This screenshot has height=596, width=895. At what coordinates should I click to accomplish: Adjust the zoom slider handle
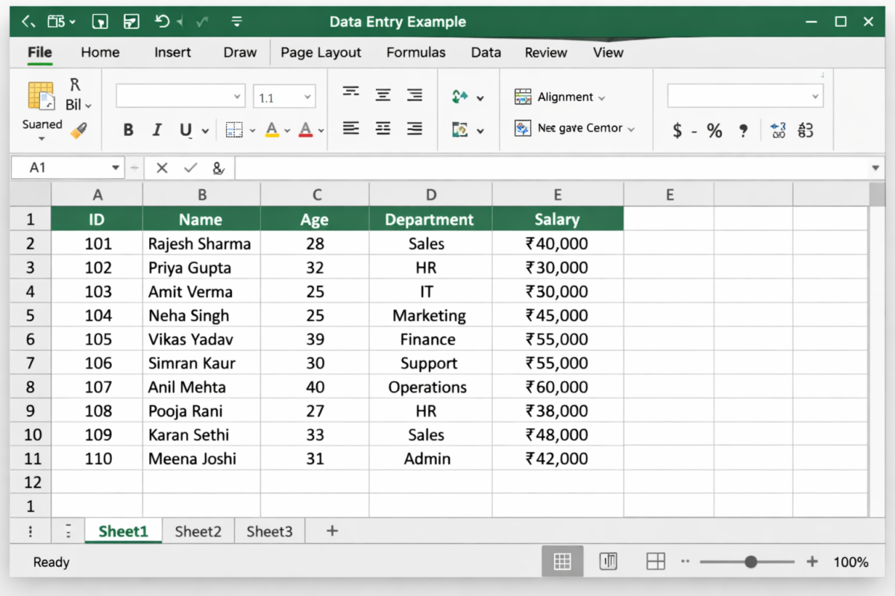click(751, 562)
